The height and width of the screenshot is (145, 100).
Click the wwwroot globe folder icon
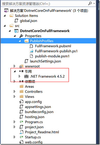[x=21, y=66]
